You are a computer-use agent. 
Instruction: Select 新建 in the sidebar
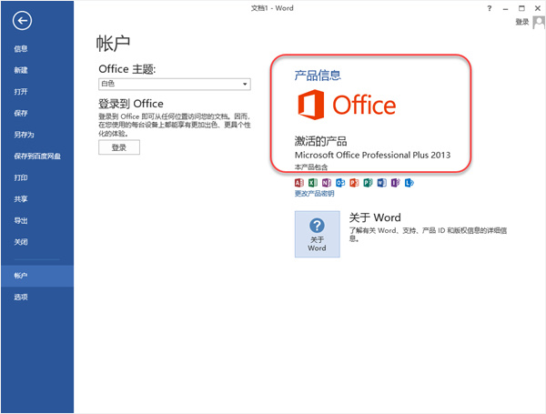[x=21, y=70]
